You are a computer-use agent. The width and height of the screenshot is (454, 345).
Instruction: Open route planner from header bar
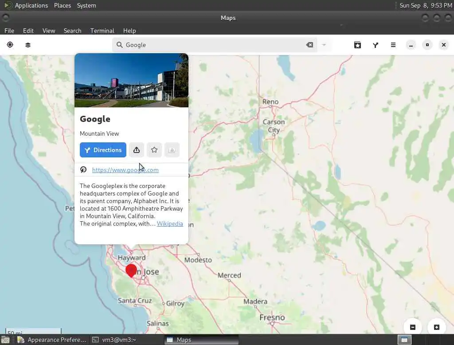tap(376, 45)
